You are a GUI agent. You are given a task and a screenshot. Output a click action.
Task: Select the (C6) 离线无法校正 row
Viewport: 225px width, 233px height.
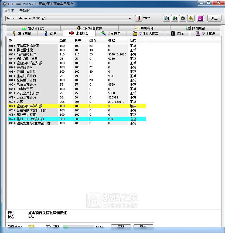pyautogui.click(x=77, y=115)
